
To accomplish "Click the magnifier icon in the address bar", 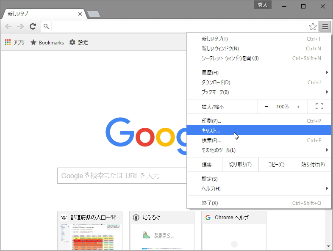I will click(x=46, y=27).
